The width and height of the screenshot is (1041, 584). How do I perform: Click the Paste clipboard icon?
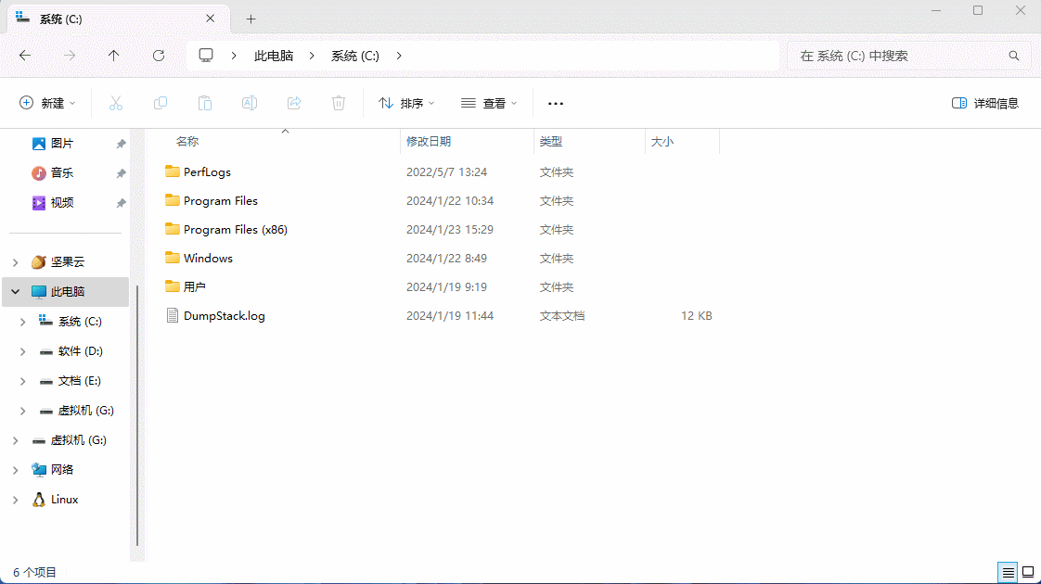pyautogui.click(x=205, y=103)
